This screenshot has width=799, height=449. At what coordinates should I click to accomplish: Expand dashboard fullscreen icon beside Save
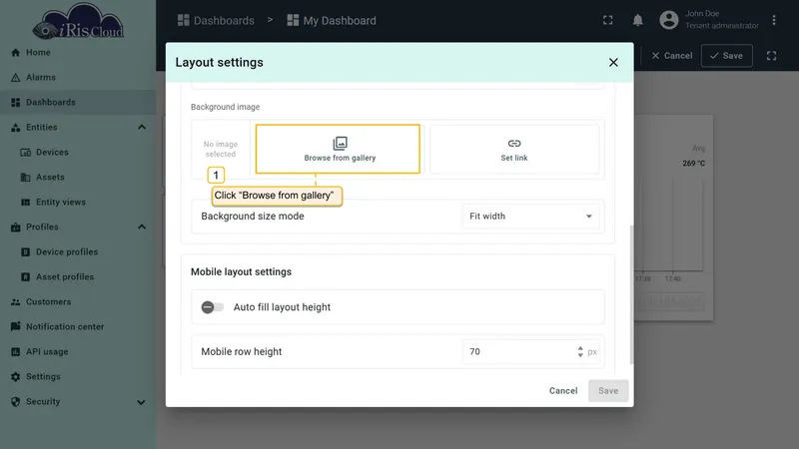click(x=771, y=56)
